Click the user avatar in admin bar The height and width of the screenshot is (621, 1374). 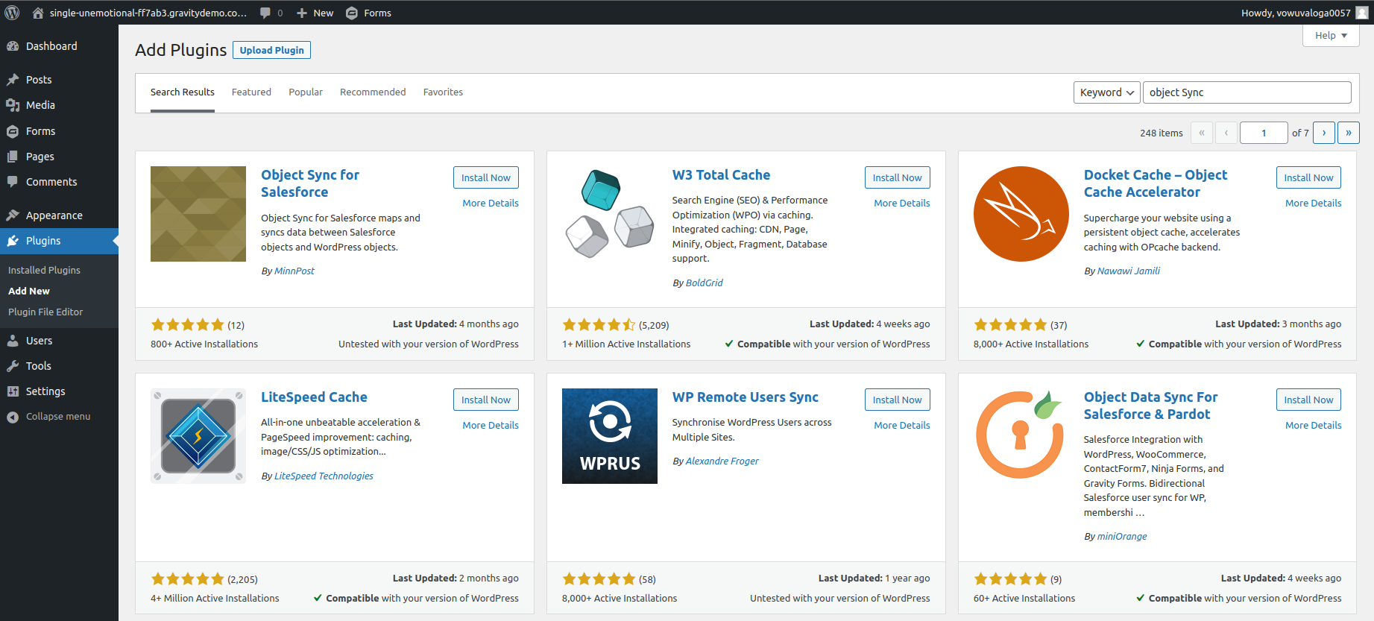[1362, 13]
